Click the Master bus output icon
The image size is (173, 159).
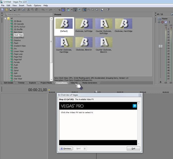pyautogui.click(x=160, y=19)
